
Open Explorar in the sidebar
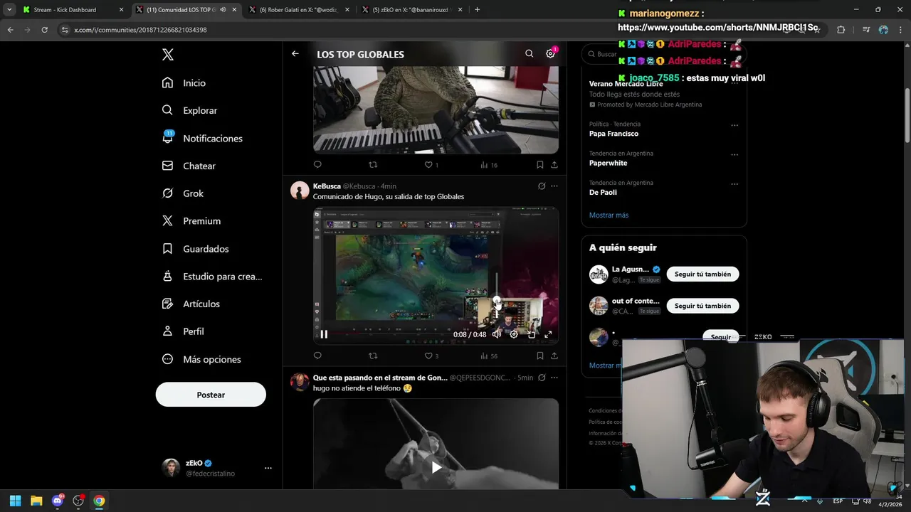(189, 110)
